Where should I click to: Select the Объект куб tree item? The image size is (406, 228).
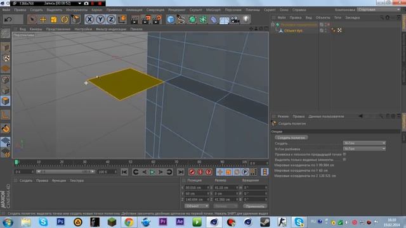[x=293, y=30]
